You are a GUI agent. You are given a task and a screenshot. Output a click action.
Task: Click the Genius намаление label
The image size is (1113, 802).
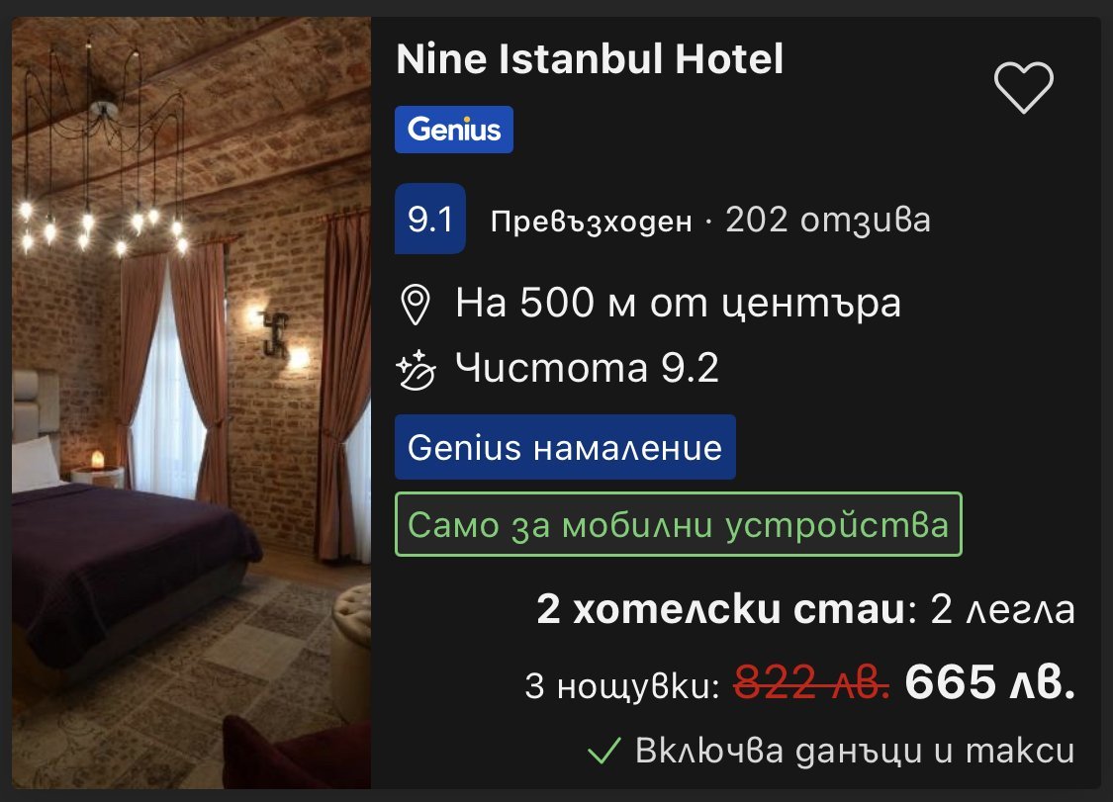[x=565, y=447]
